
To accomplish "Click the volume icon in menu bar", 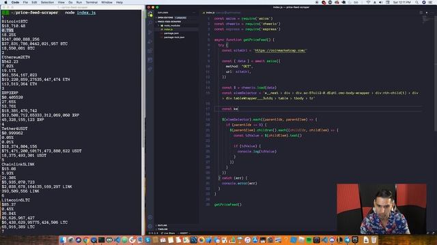I will [x=381, y=2].
